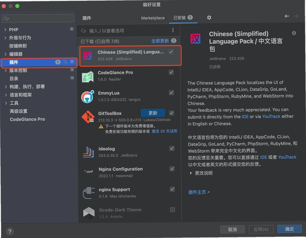Screen dimensions: 306x238
Task: Toggle the GitToolBox plugin checkbox
Action: click(171, 113)
